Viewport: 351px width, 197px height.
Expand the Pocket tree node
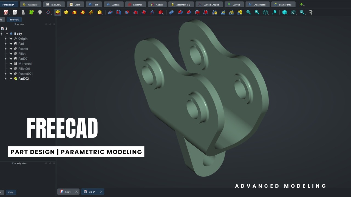pyautogui.click(x=5, y=49)
